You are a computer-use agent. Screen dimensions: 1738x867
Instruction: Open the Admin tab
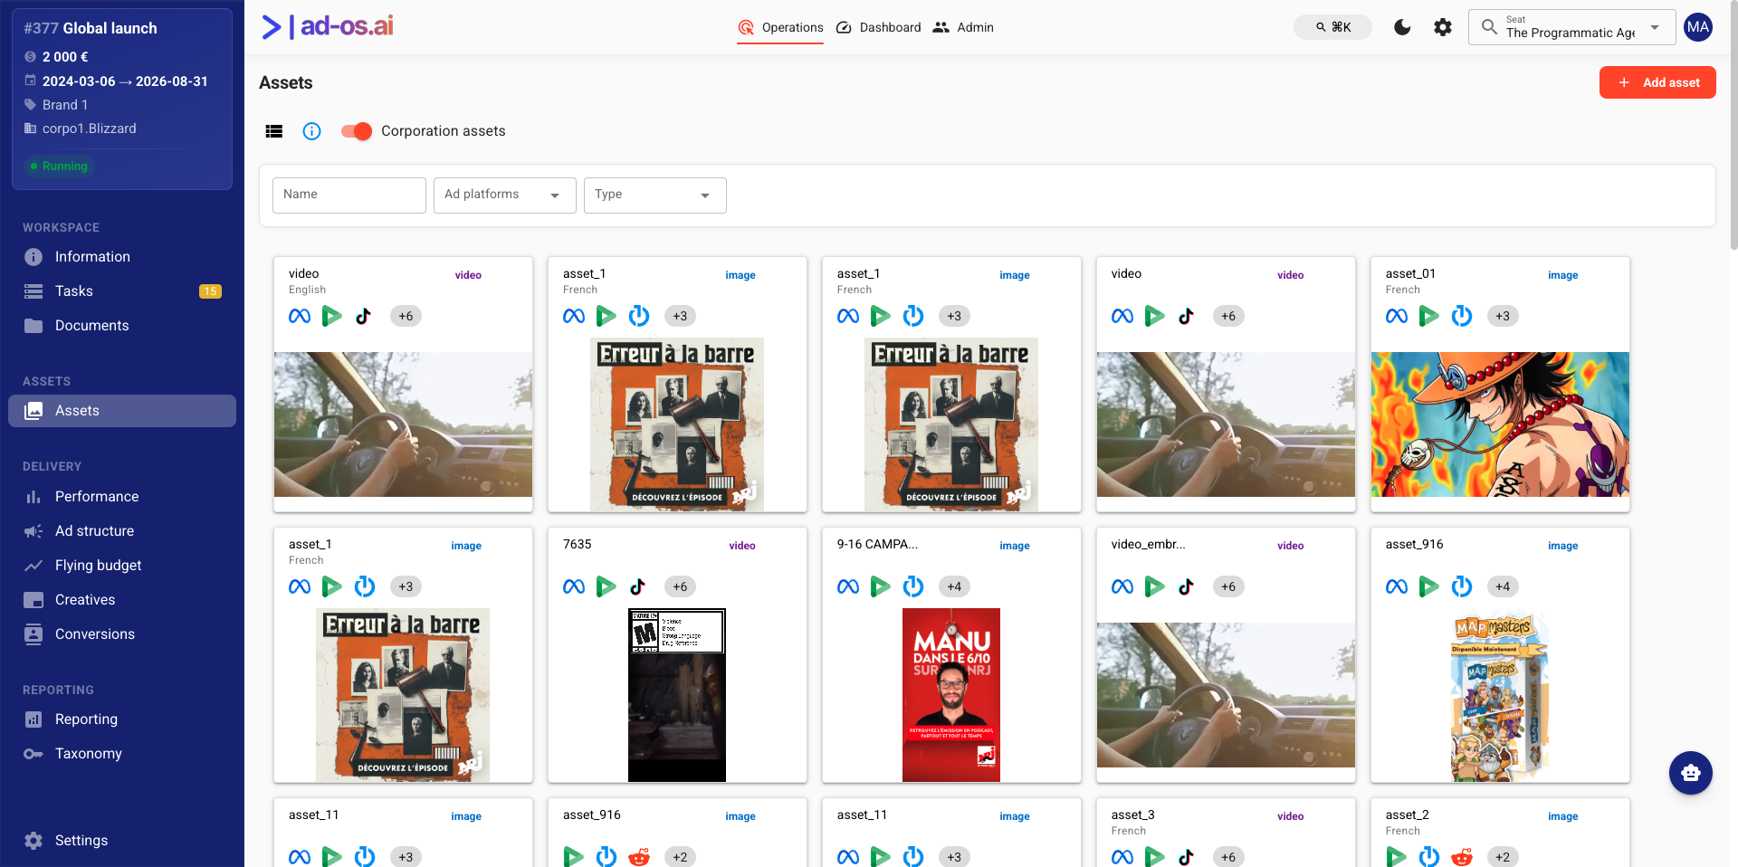963,27
